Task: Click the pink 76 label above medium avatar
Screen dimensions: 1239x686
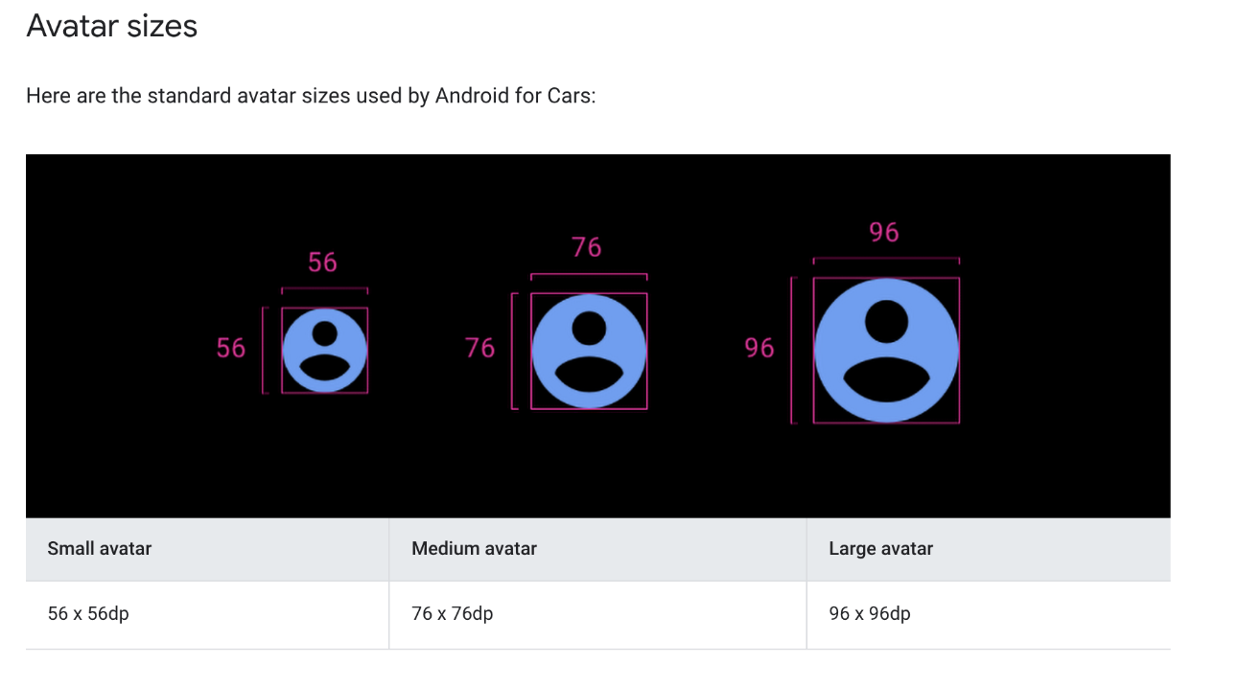Action: (x=587, y=247)
